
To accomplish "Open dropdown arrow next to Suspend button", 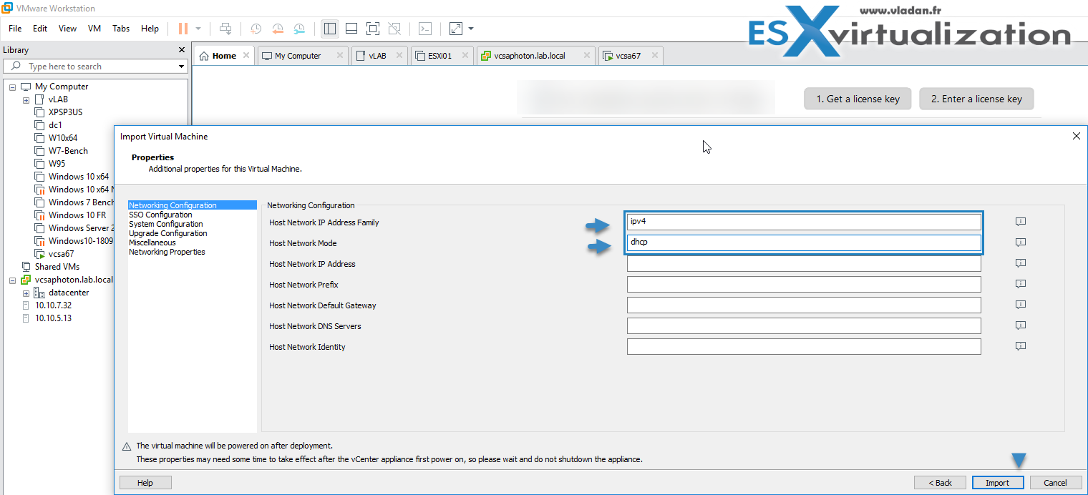I will 198,29.
